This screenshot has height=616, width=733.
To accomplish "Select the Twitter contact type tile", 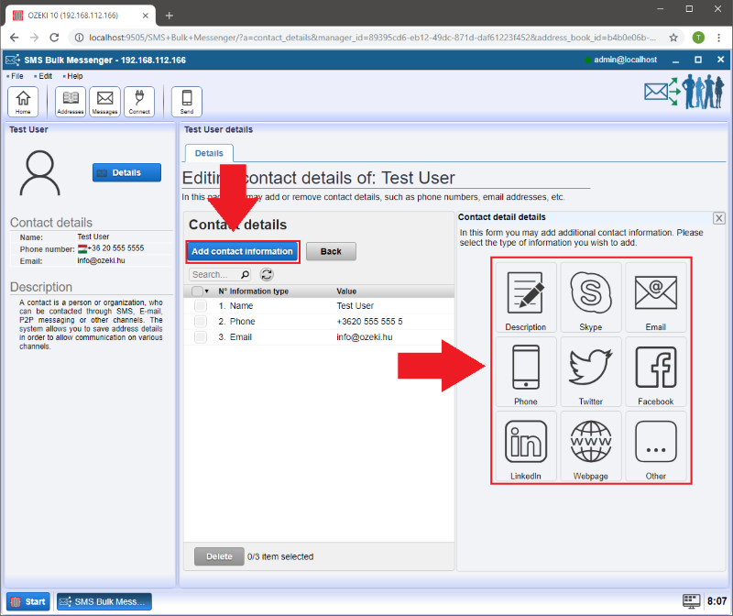I will 591,371.
